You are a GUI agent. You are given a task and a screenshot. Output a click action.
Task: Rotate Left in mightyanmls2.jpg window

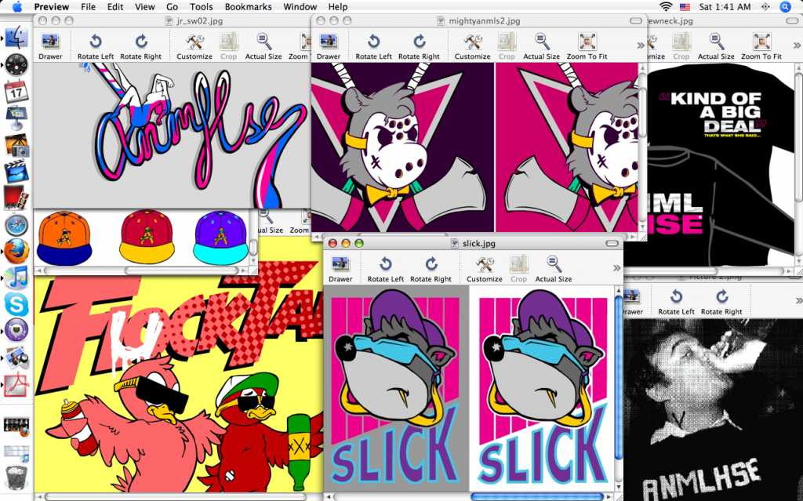pos(373,46)
